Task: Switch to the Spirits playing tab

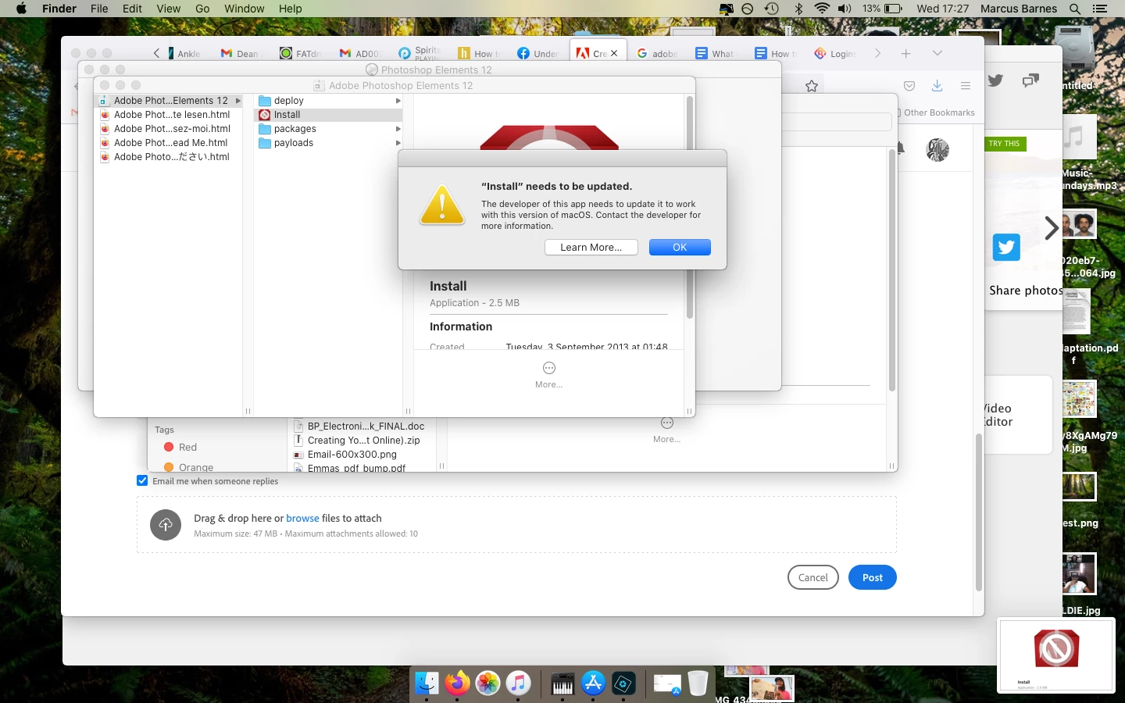Action: (x=420, y=53)
